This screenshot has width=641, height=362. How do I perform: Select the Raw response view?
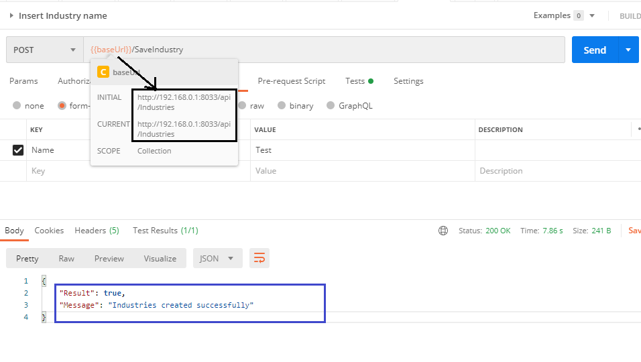coord(66,259)
